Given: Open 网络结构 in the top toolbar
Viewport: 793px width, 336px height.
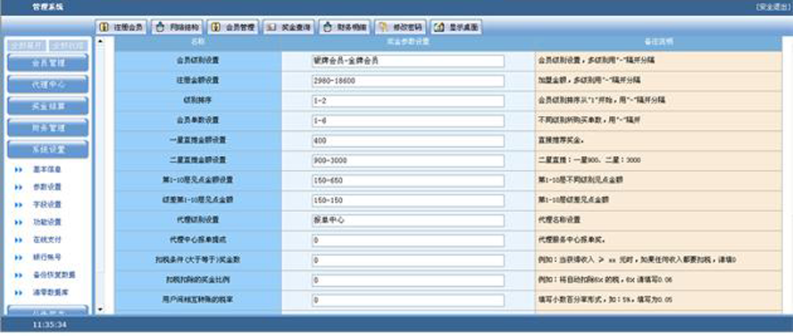Looking at the screenshot, I should (x=178, y=28).
